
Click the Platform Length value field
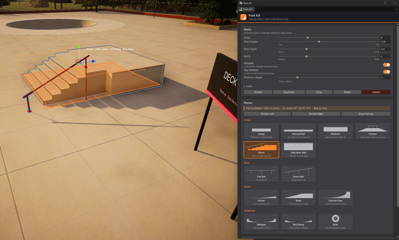coord(385,77)
